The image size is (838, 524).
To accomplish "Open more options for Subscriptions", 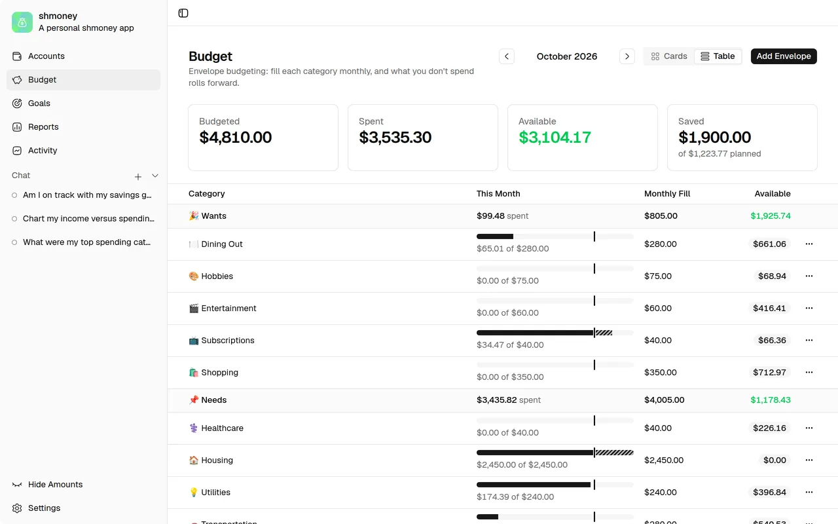I will coord(809,341).
